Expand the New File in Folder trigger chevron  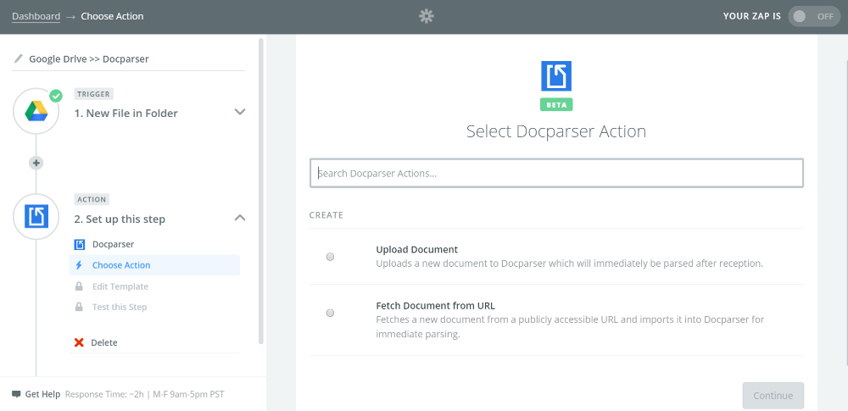(240, 112)
